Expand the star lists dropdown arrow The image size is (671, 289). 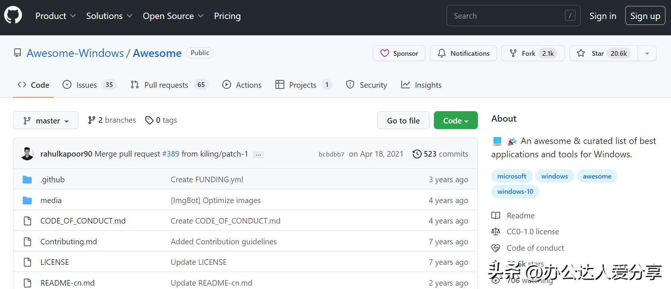click(647, 53)
